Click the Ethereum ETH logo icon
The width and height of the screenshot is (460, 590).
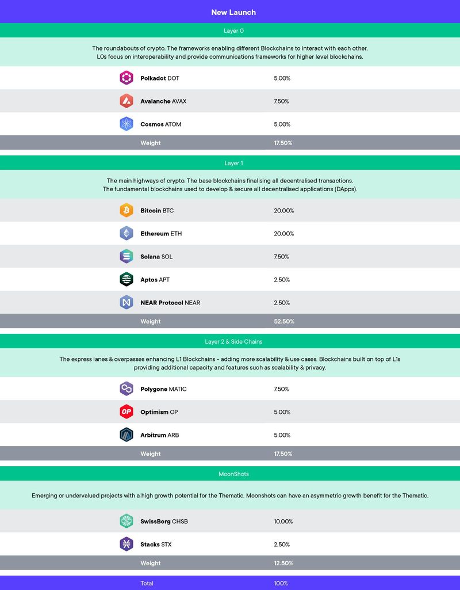126,233
